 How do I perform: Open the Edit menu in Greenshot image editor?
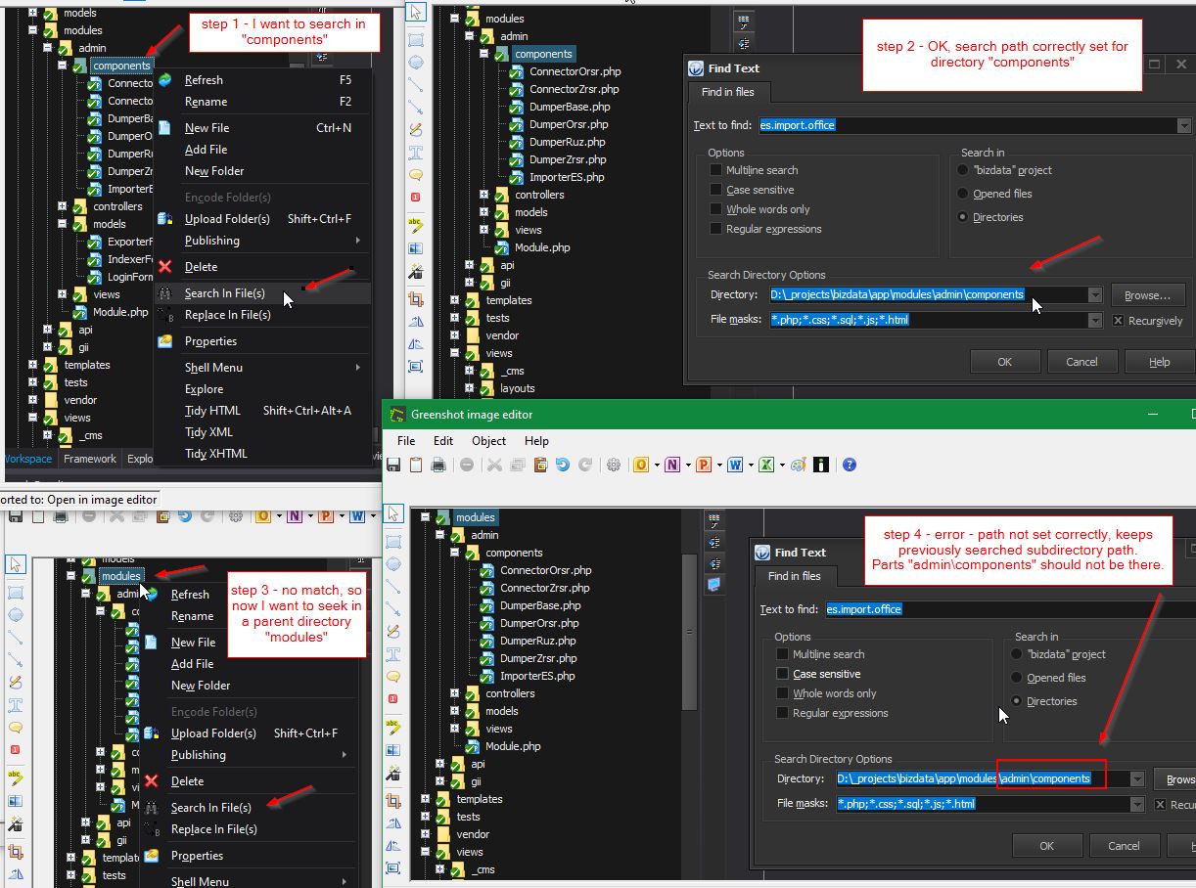(x=443, y=441)
